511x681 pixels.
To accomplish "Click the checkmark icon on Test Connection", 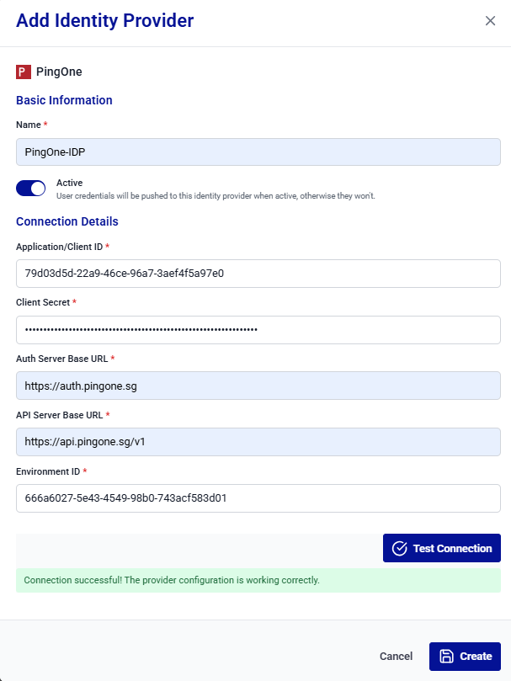I will coord(400,548).
